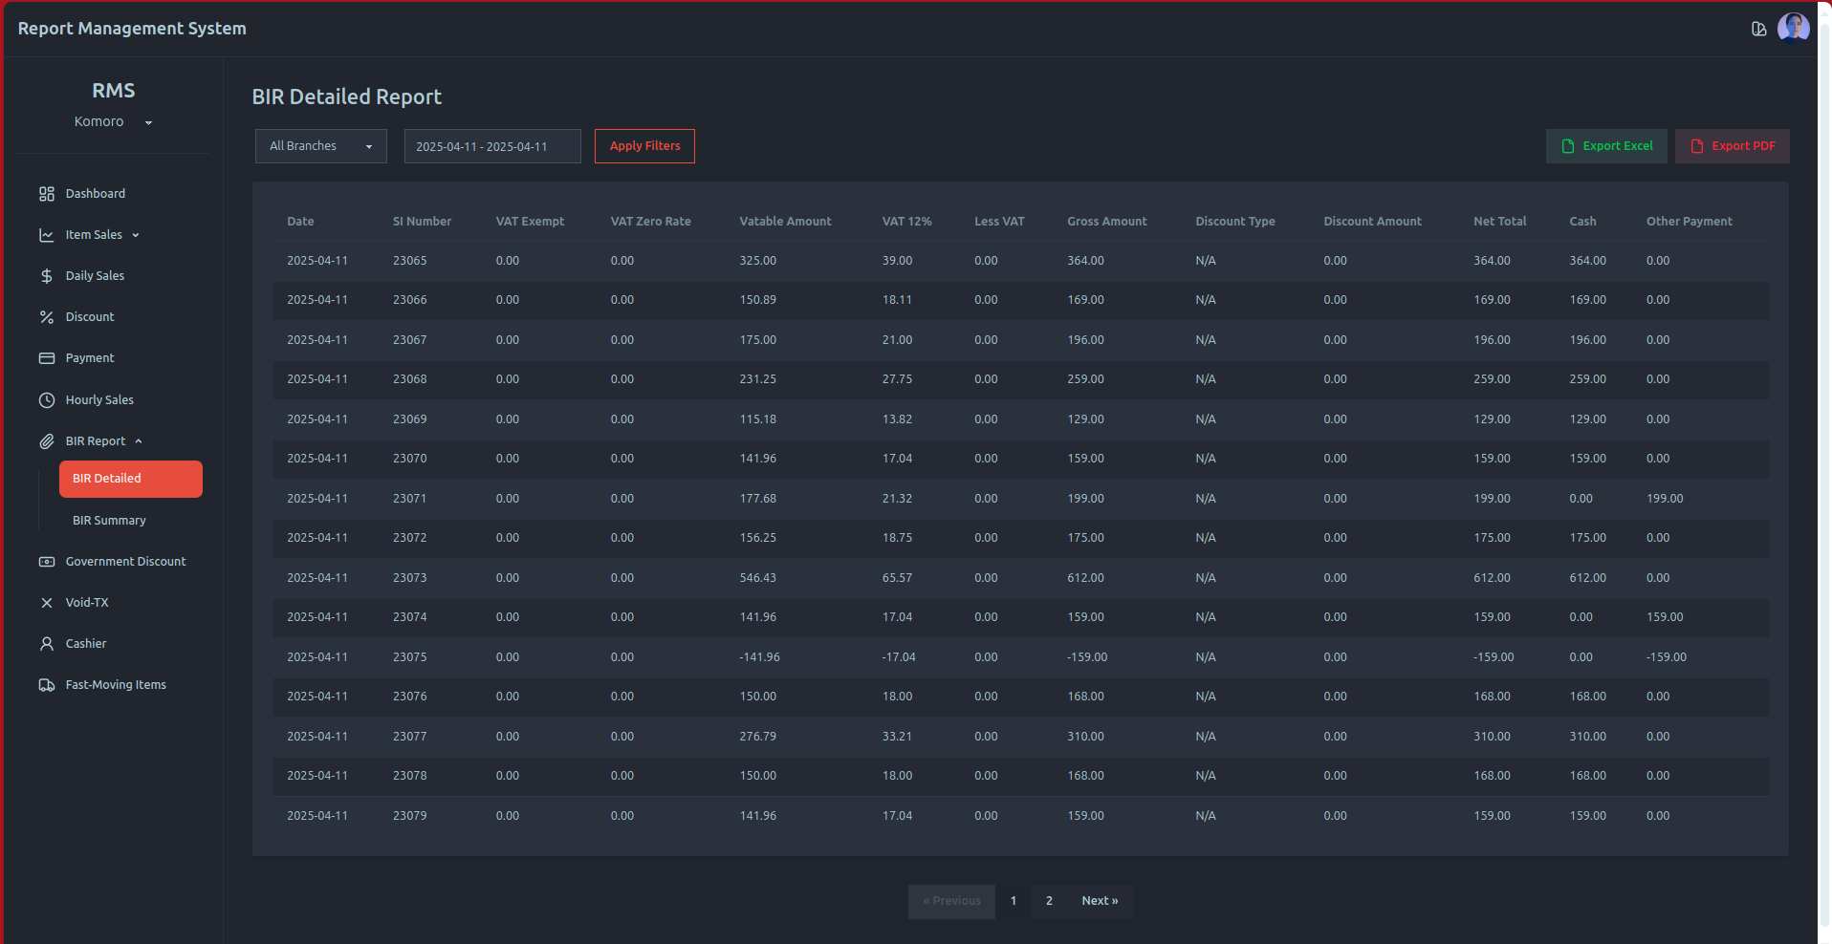Viewport: 1832px width, 944px height.
Task: Click the Apply Filters button
Action: (644, 146)
